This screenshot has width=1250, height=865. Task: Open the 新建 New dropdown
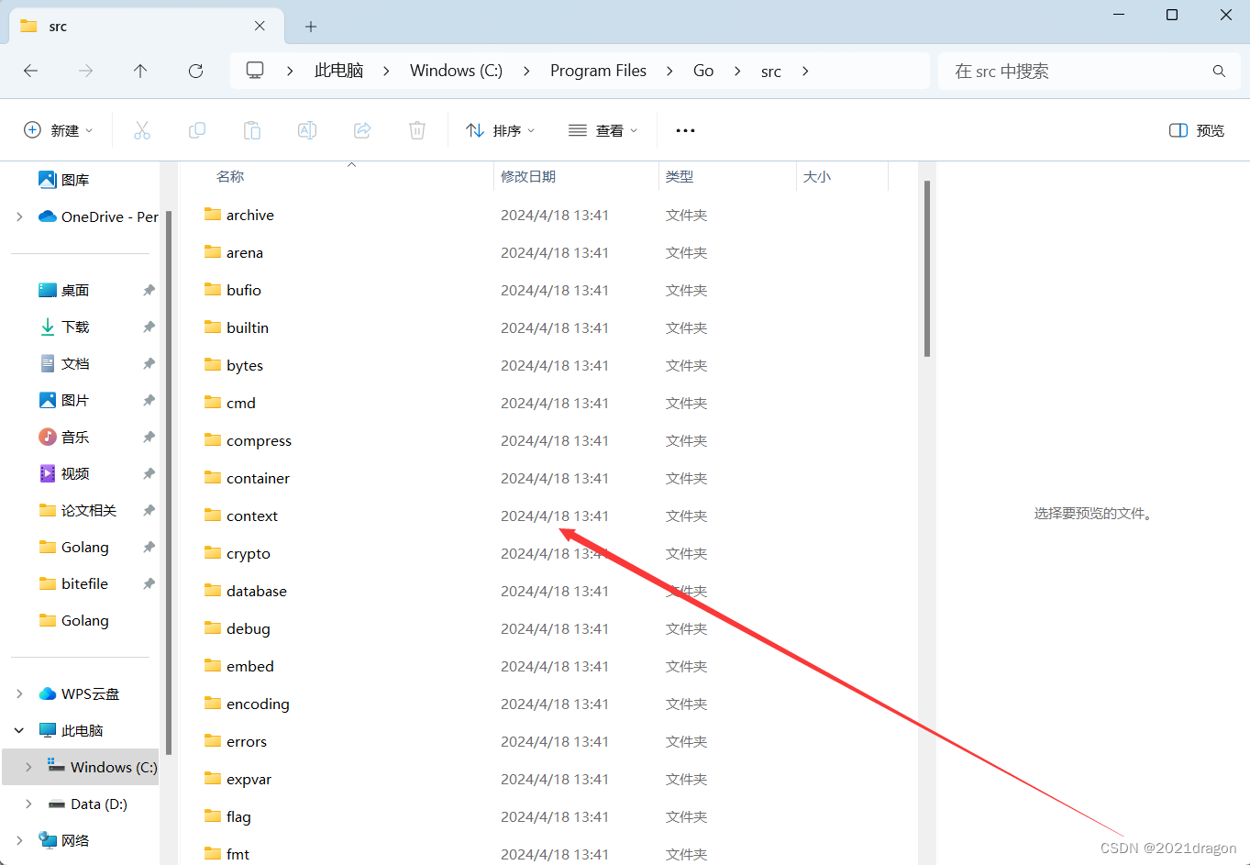coord(58,130)
